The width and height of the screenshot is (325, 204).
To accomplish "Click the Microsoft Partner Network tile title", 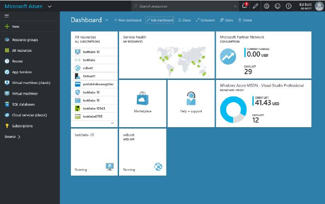I will click(x=242, y=37).
